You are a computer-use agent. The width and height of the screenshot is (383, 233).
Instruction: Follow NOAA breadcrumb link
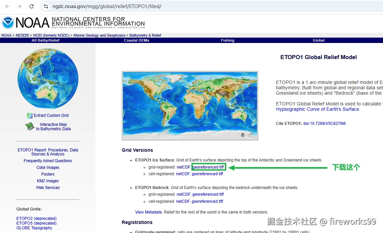[x=6, y=35]
